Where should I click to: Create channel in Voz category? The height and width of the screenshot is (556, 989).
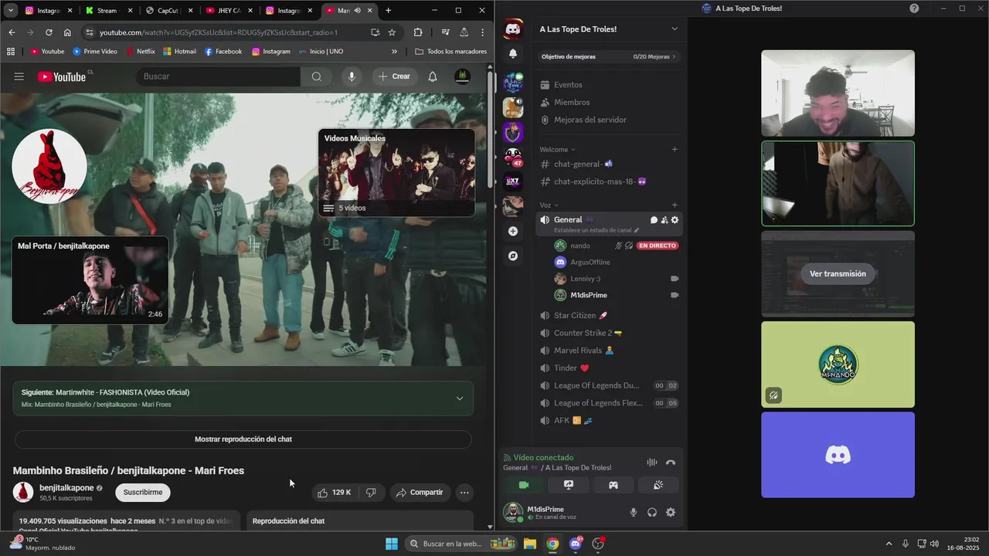(x=675, y=205)
